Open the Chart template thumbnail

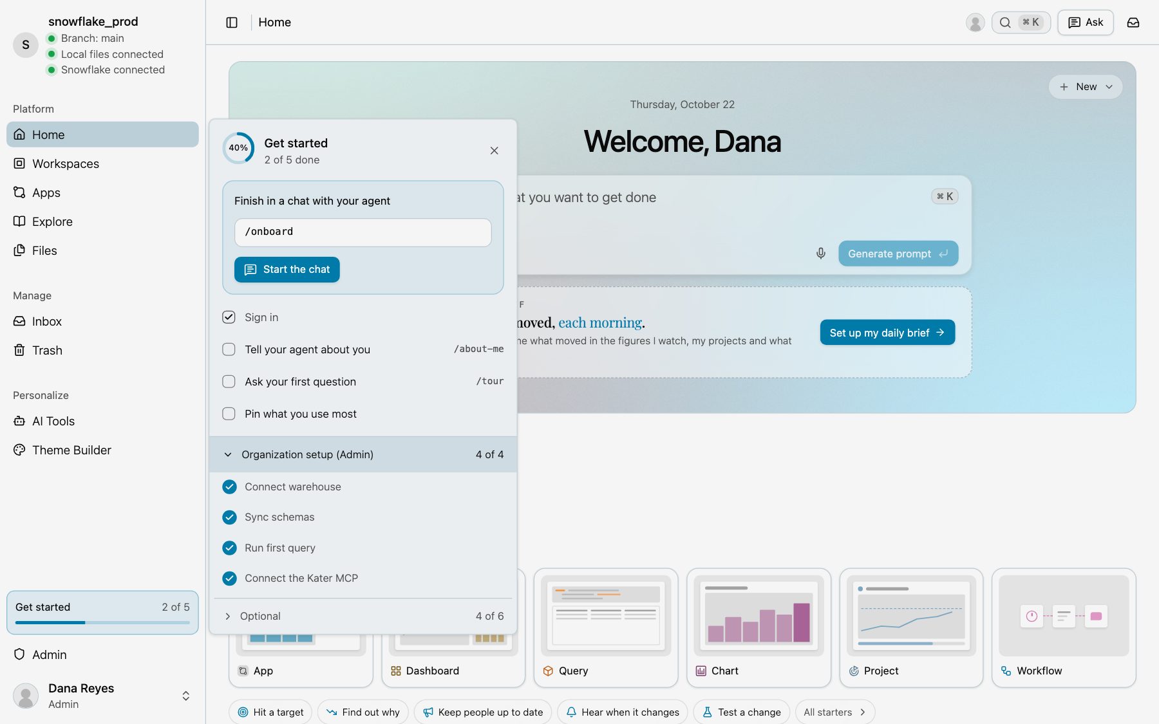(x=759, y=616)
